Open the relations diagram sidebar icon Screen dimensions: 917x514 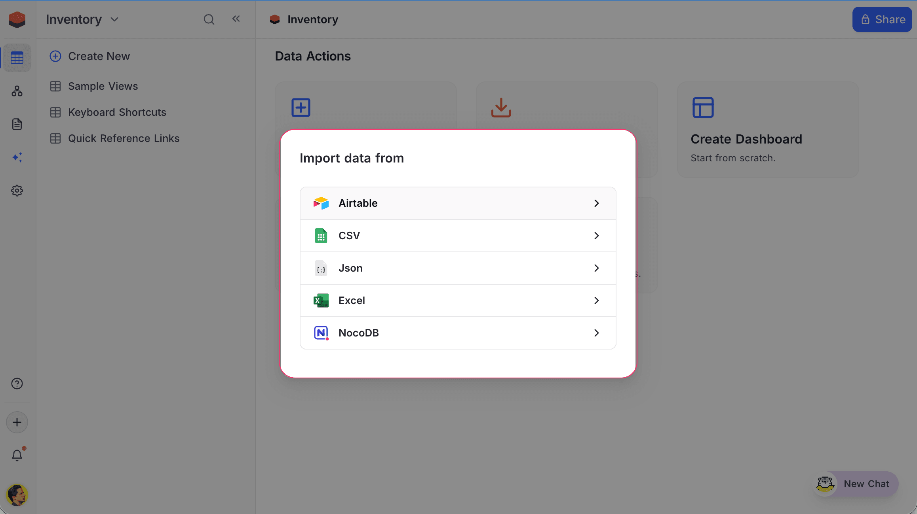17,91
